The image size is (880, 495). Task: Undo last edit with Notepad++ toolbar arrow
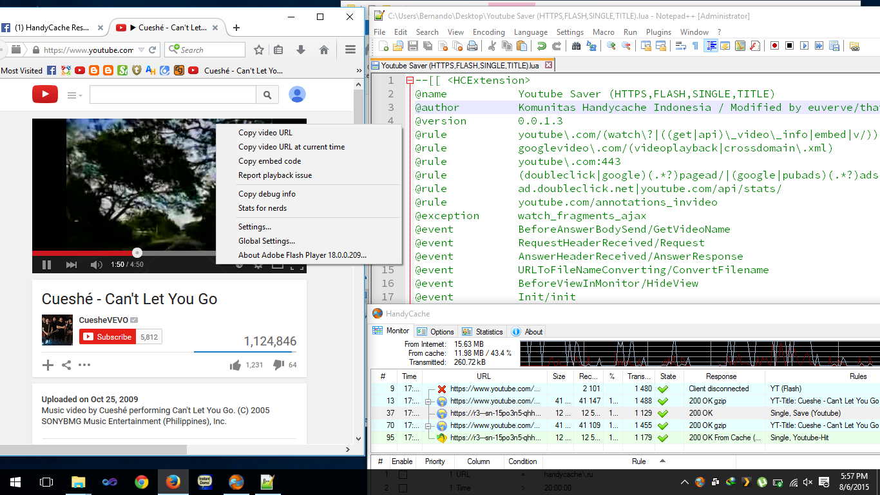[540, 46]
